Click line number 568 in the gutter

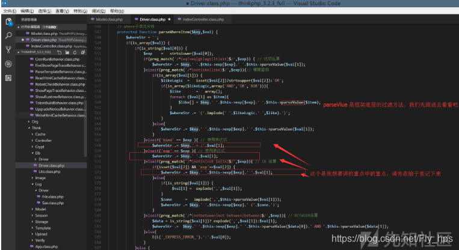97,145
